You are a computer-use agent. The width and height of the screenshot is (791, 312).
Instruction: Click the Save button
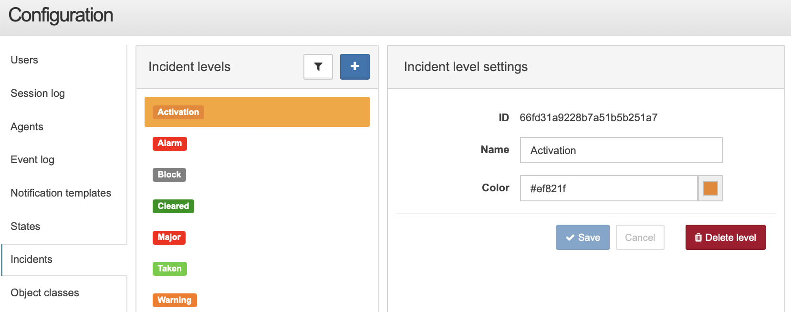583,238
